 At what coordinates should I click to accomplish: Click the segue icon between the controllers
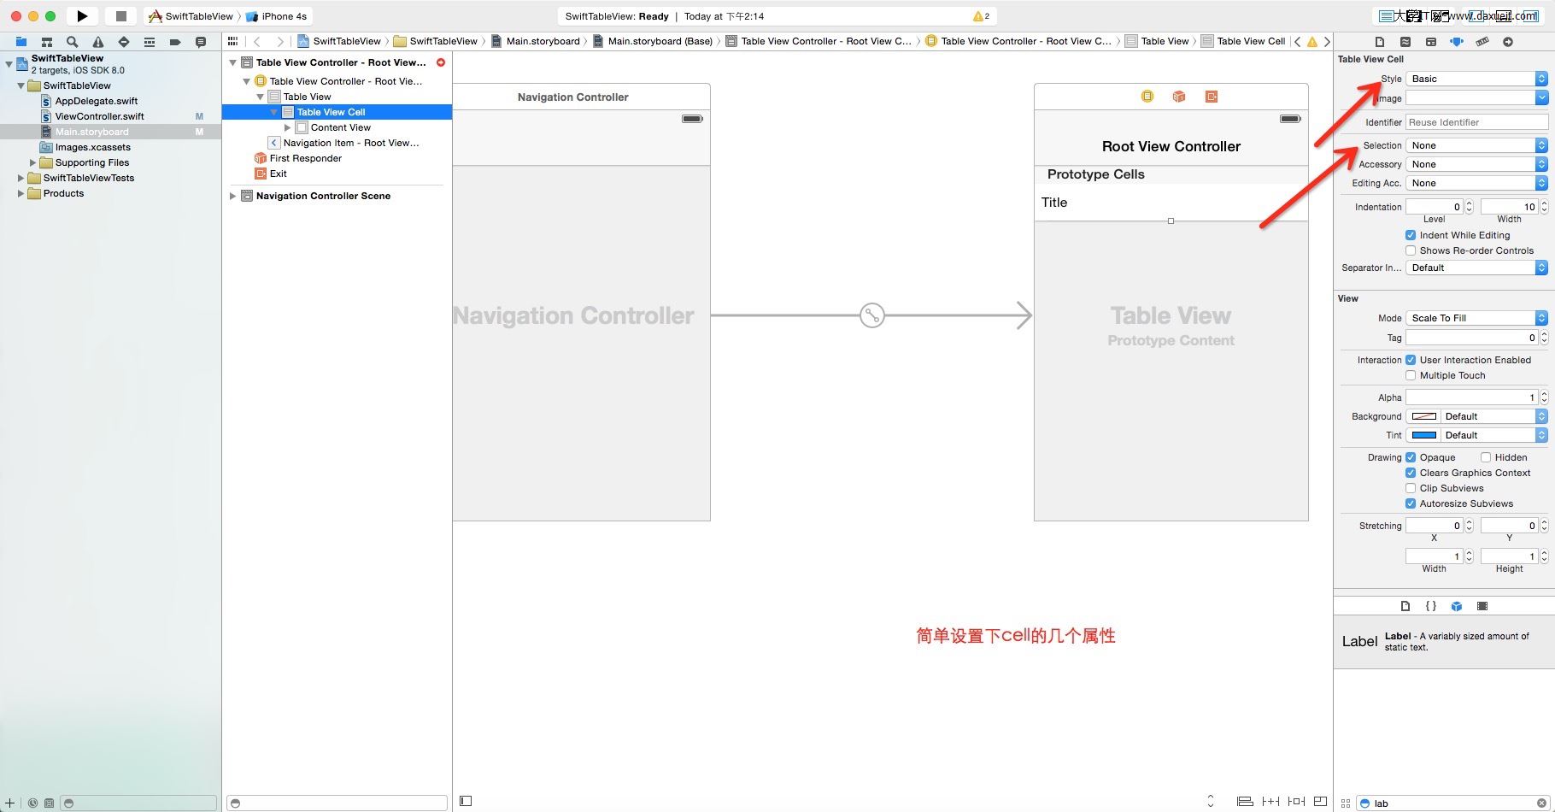pos(871,315)
